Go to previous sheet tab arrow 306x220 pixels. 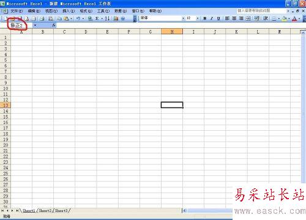click(7, 211)
